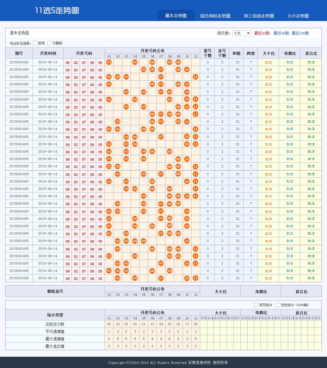This screenshot has height=368, width=327.
Task: Click 最大遗漏值 value 6 for number 11
Action: click(196, 339)
